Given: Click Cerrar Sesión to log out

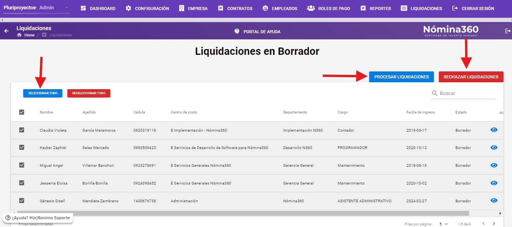Looking at the screenshot, I should [x=473, y=8].
